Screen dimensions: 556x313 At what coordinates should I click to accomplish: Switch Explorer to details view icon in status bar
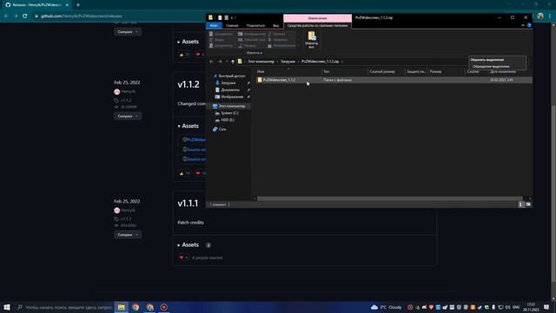[521, 204]
